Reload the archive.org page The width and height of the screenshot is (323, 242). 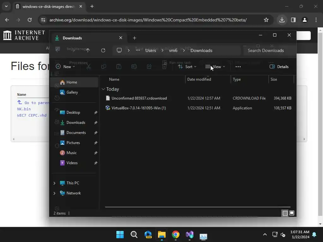pos(30,20)
